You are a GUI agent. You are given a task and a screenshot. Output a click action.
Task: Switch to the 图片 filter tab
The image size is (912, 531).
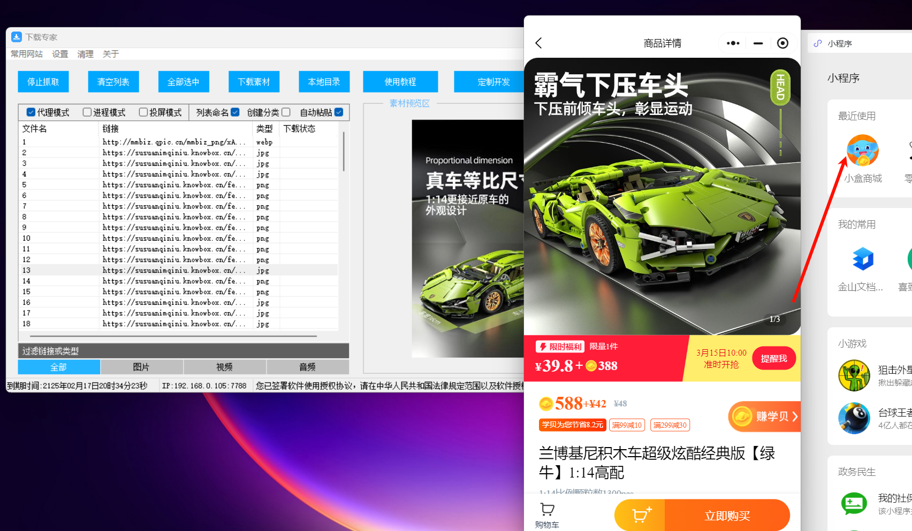point(141,367)
